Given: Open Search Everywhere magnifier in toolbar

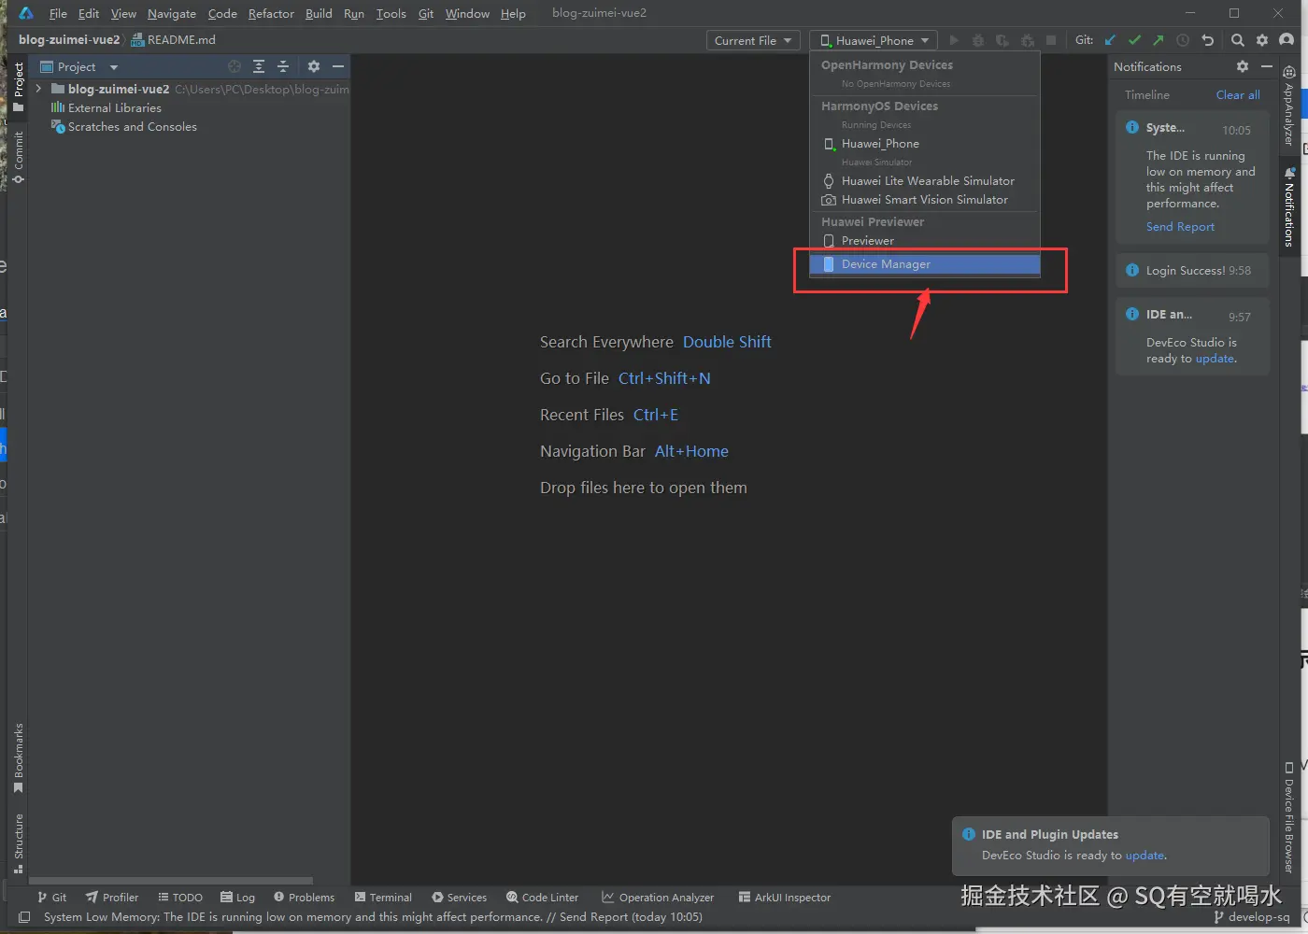Looking at the screenshot, I should 1238,40.
